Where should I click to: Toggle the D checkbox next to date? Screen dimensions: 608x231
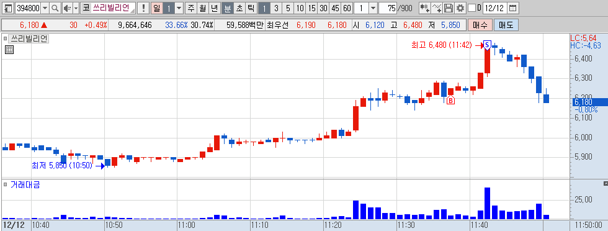pyautogui.click(x=472, y=8)
